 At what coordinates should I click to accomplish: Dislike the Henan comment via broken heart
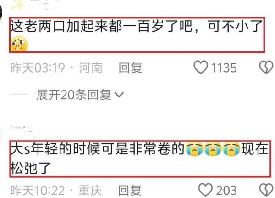(266, 67)
